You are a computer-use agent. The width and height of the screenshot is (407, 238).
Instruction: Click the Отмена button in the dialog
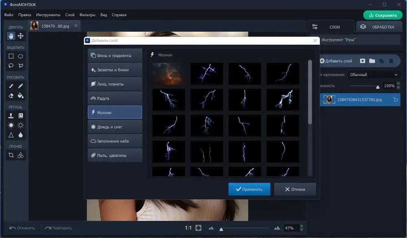coord(295,189)
